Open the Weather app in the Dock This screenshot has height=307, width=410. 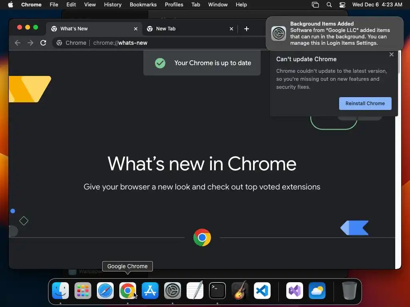tap(317, 291)
